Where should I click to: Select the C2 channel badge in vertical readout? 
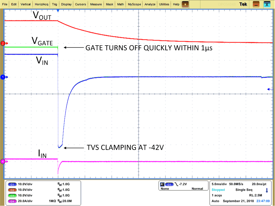(x=12, y=190)
